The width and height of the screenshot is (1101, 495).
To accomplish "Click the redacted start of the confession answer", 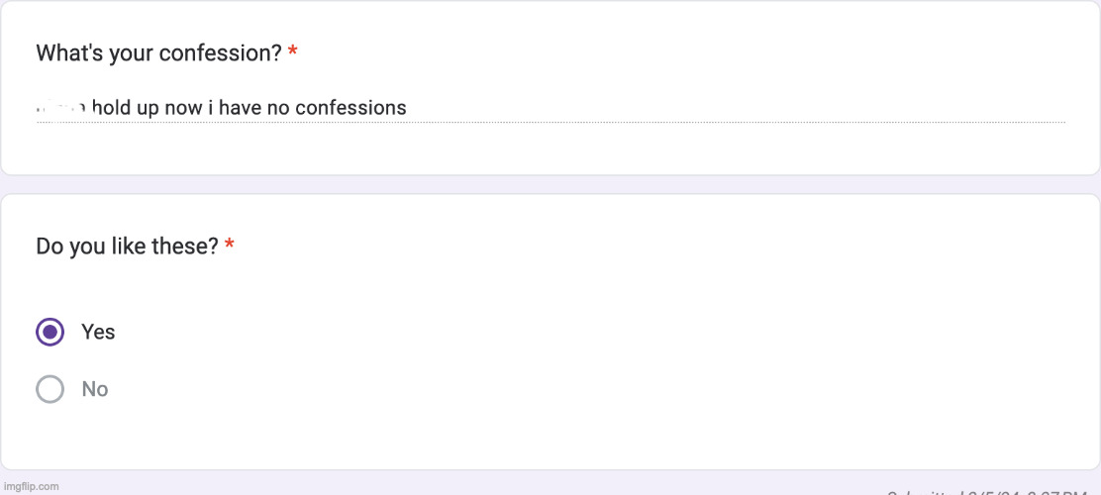I will pos(61,107).
